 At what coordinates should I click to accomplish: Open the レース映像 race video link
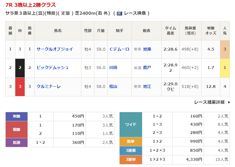tap(134, 13)
